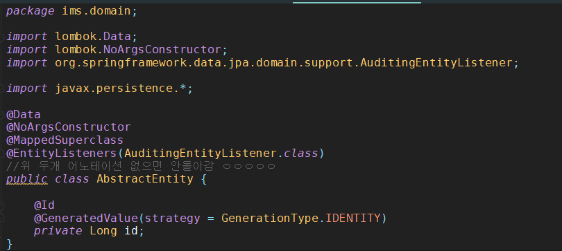Click the "Long" type name
The image size is (562, 251).
[103, 231]
